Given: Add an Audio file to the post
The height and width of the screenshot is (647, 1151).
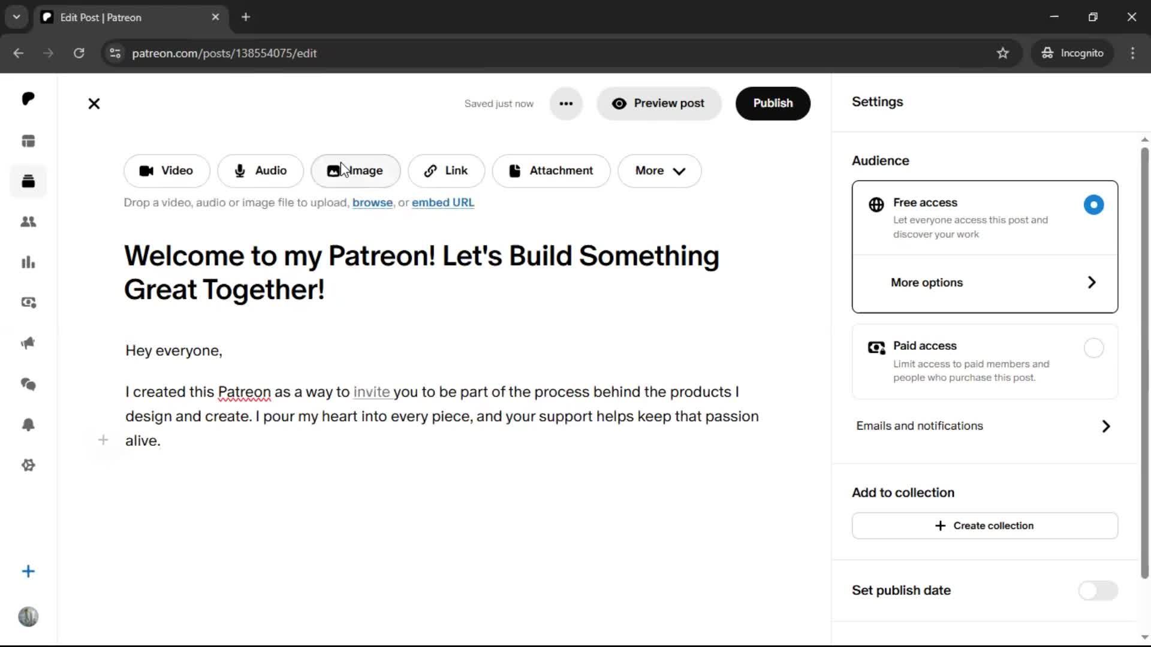Looking at the screenshot, I should pos(261,171).
